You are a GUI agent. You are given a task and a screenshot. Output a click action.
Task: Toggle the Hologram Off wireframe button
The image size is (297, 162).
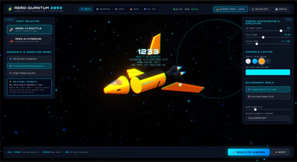[x=268, y=118]
